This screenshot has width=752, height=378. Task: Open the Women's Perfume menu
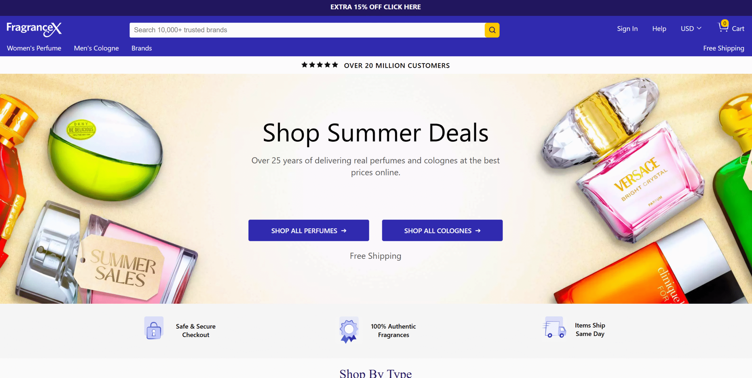pos(34,48)
